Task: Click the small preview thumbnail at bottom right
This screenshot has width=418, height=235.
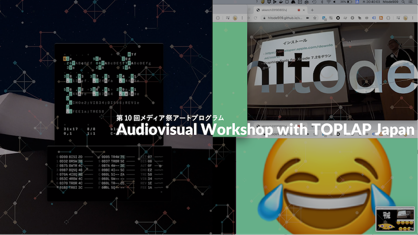Action: pyautogui.click(x=395, y=219)
